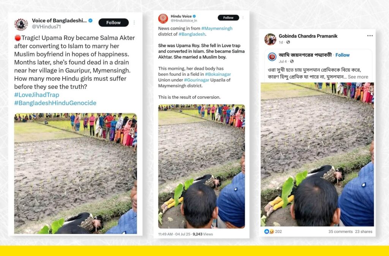389x256 pixels.
Task: Open the three-dot menu on Gobinda's post
Action: tap(370, 36)
